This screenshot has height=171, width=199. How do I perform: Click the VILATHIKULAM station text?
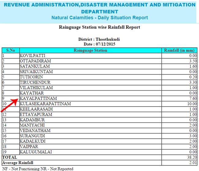pyautogui.click(x=36, y=88)
